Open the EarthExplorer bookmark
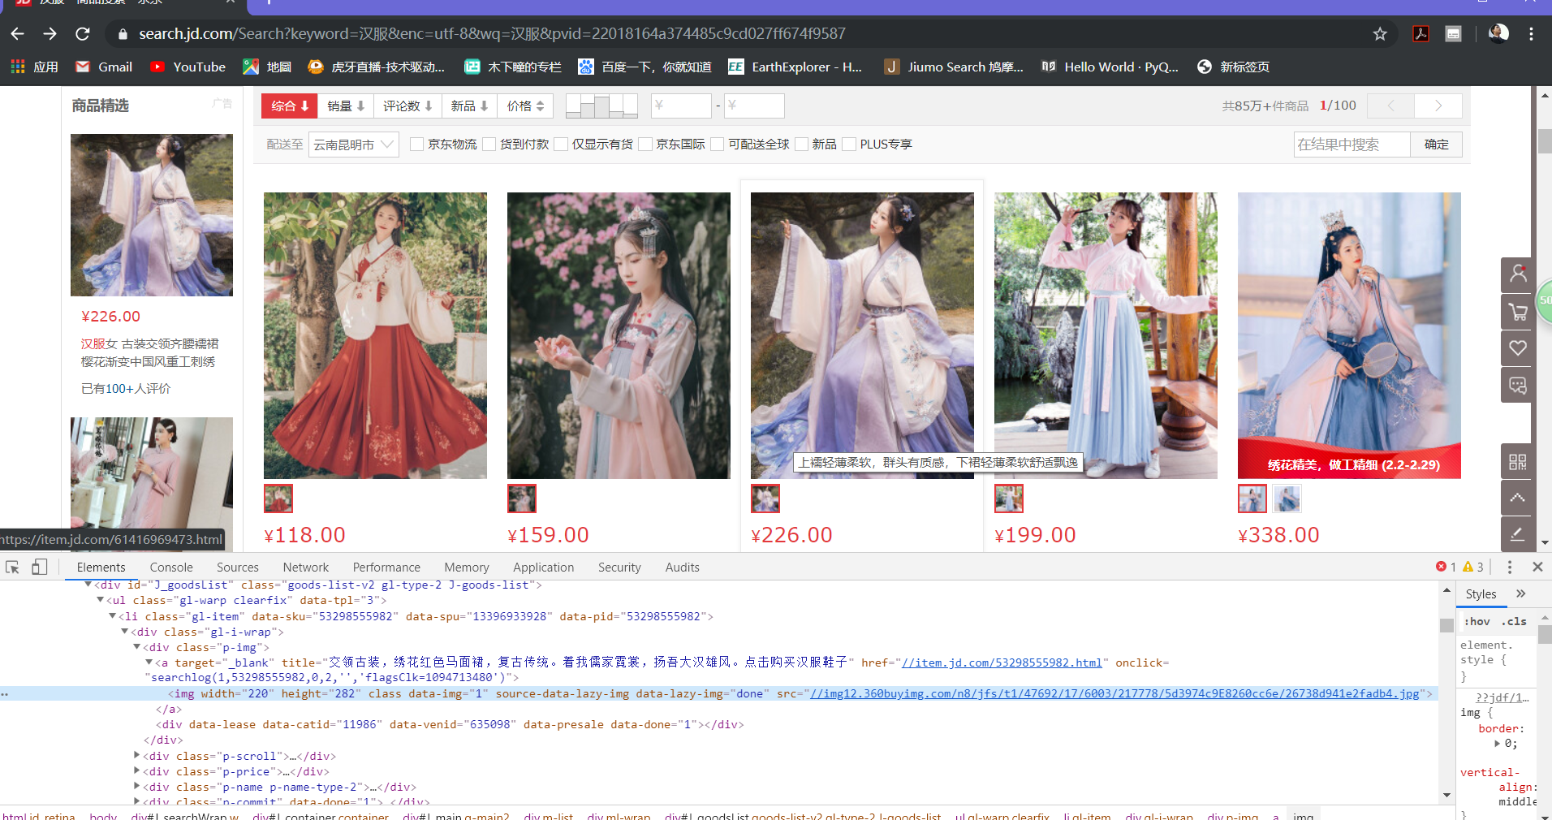 (x=795, y=67)
